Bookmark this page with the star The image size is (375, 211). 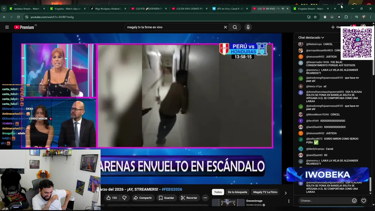315,17
